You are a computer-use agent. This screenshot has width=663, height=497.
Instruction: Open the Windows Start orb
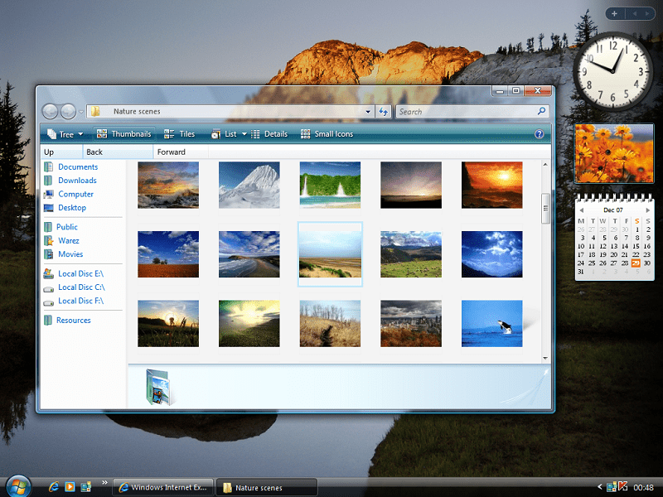17,485
